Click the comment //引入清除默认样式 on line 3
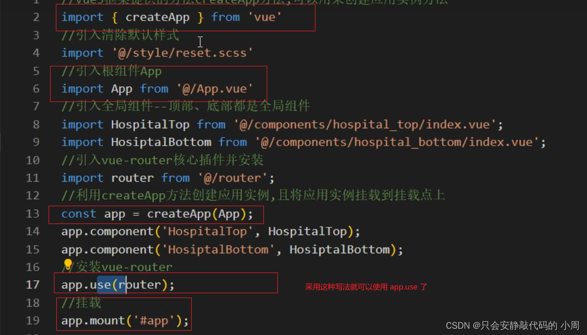The height and width of the screenshot is (335, 587). [x=120, y=35]
